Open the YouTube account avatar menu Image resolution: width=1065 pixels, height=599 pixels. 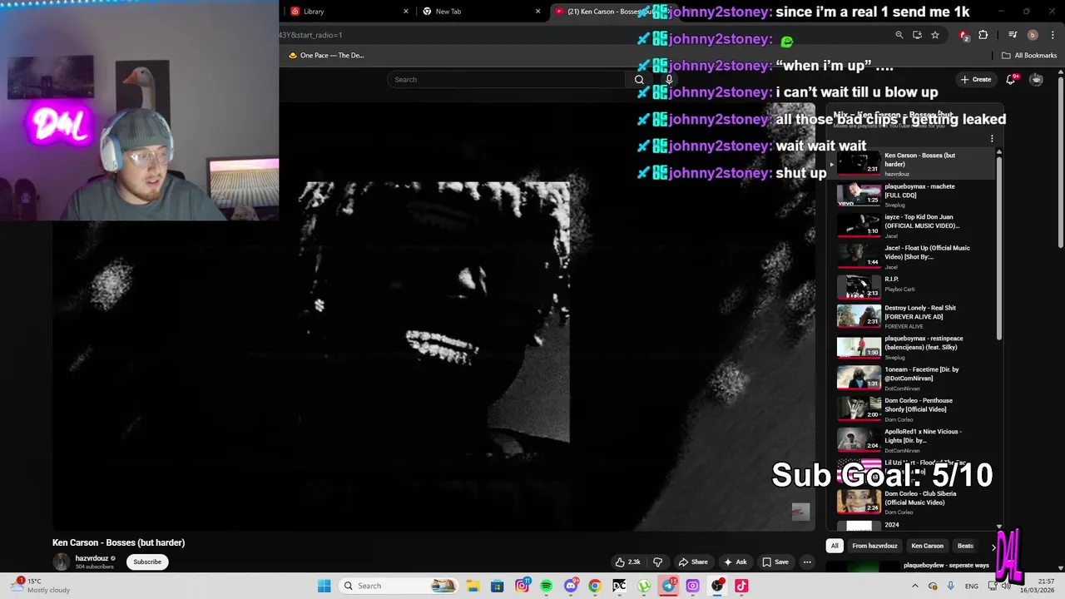1037,79
